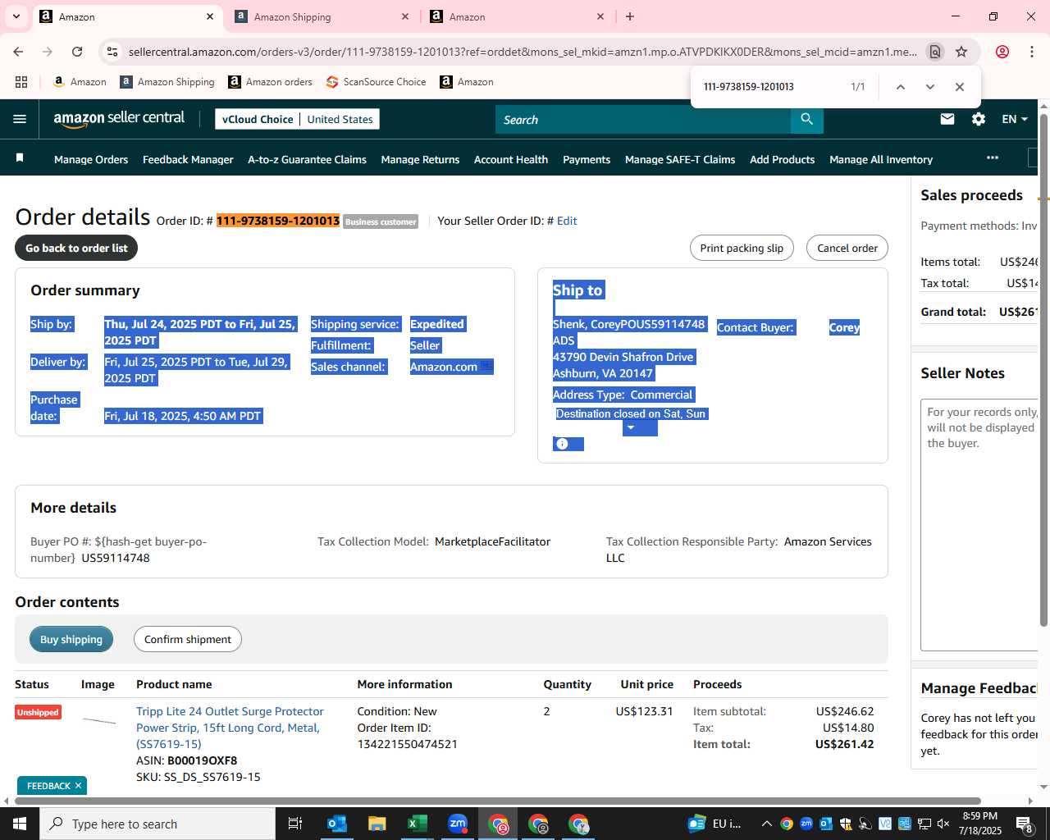Click Print packing slip button

click(742, 248)
